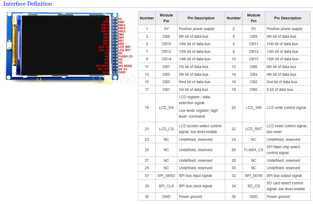Select the second Pin Description column header
Image resolution: width=313 pixels, height=204 pixels.
pos(288,18)
